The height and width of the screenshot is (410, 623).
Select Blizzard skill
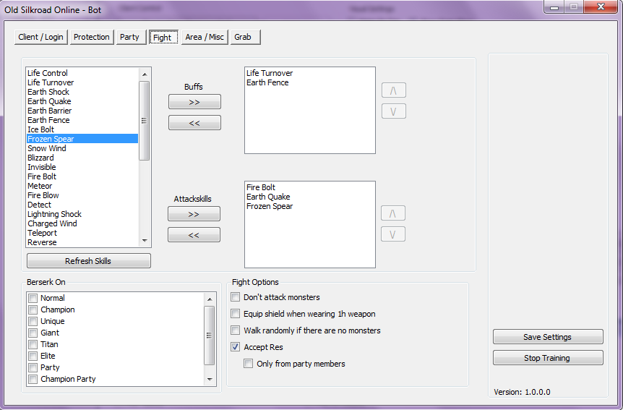point(82,158)
